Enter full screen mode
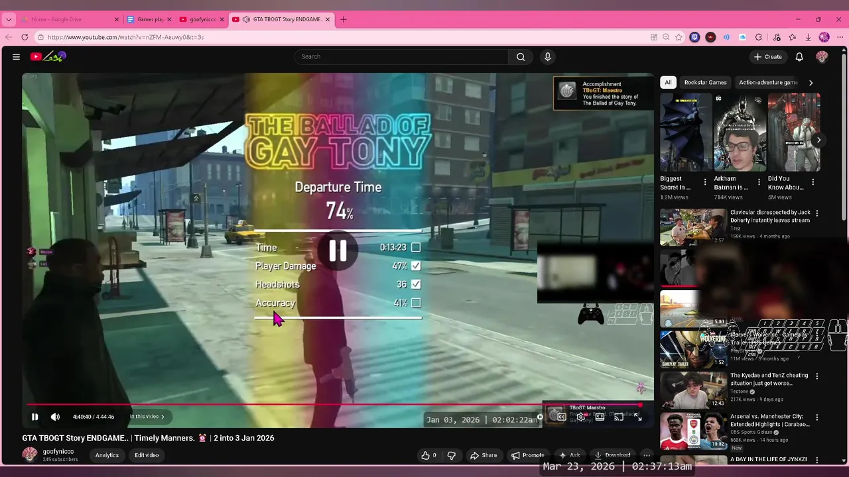This screenshot has width=849, height=477. (637, 417)
